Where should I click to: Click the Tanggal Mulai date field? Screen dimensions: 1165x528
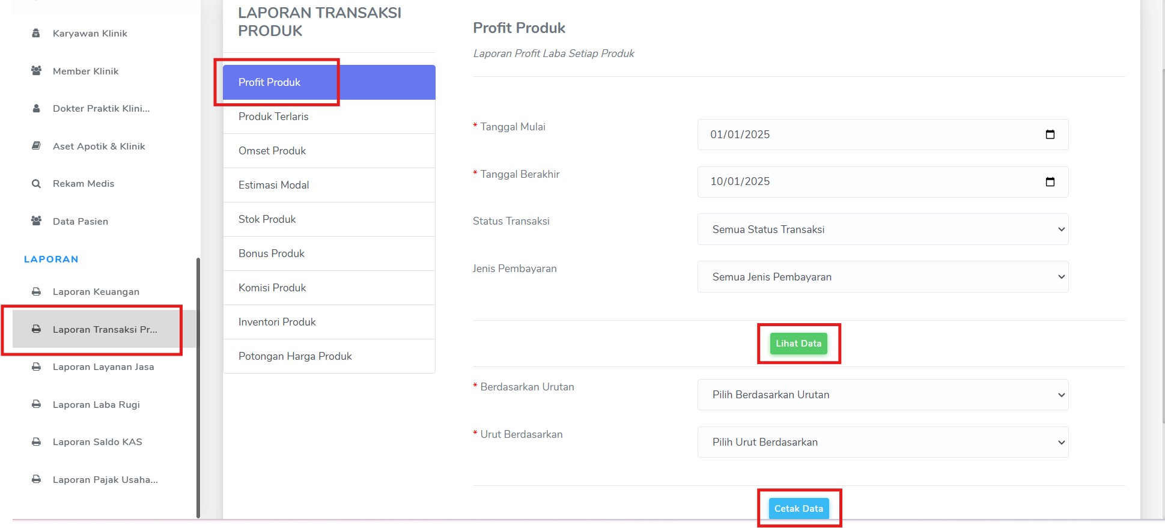coord(883,135)
